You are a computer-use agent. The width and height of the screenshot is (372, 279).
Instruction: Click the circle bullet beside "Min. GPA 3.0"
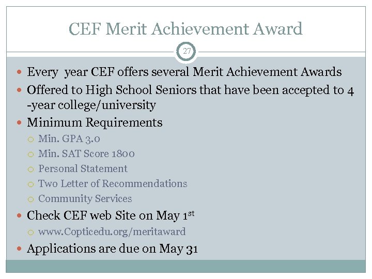[32, 139]
